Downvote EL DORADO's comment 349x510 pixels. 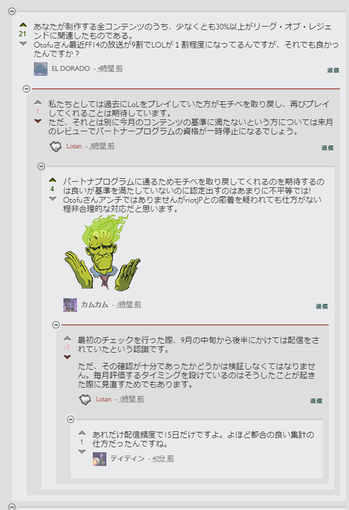click(23, 43)
